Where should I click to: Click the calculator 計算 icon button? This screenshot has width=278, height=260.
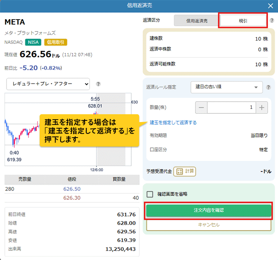tap(185, 172)
